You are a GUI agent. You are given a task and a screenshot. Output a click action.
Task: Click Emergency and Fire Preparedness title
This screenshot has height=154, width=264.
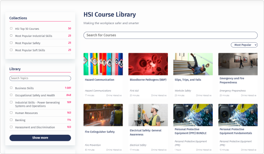pyautogui.click(x=232, y=80)
